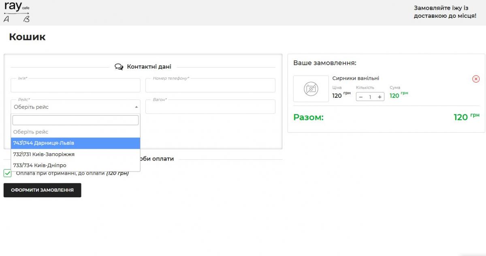Click the ray cafe logo
Viewport: 486px width, 256px height.
(x=17, y=12)
